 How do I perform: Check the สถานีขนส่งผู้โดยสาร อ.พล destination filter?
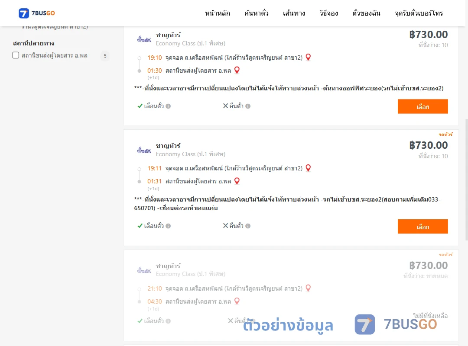coord(16,55)
